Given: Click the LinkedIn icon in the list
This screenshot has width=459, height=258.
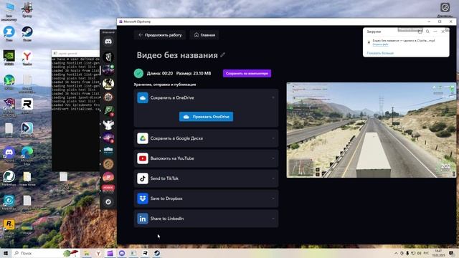Looking at the screenshot, I should coord(143,219).
